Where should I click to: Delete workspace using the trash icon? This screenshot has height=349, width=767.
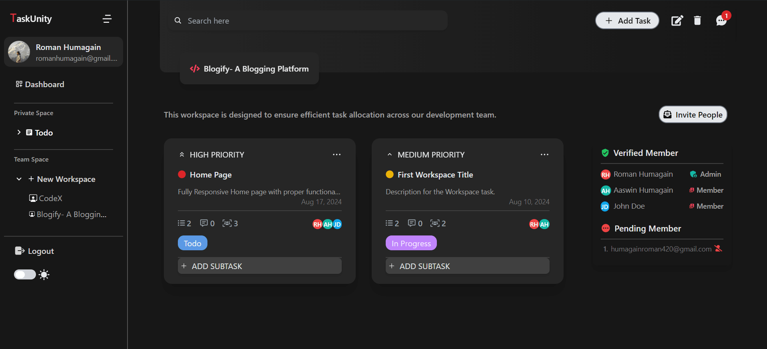click(x=697, y=20)
